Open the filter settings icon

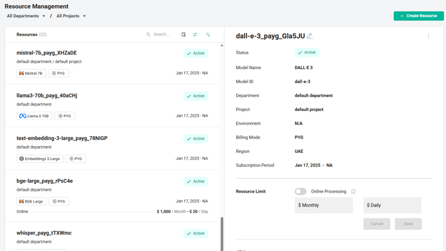pos(195,35)
